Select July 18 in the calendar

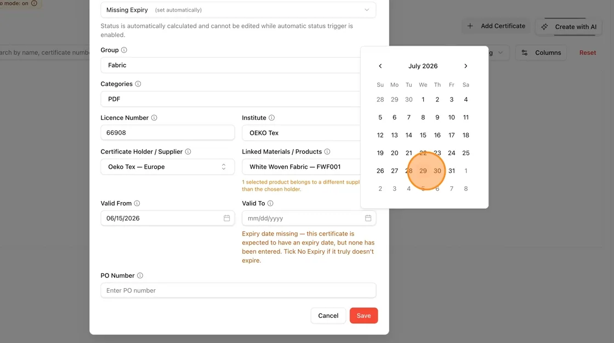[465, 135]
